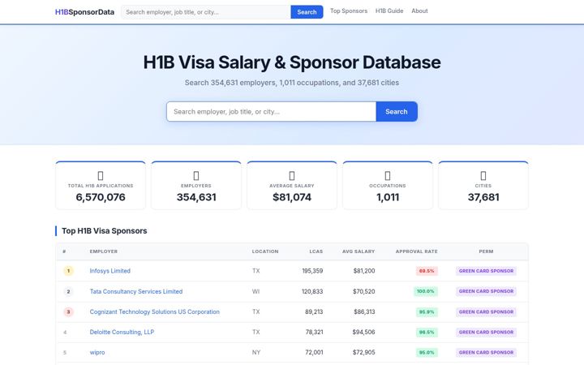Open the H1BSponsorData home logo
This screenshot has height=365, width=584.
point(84,12)
